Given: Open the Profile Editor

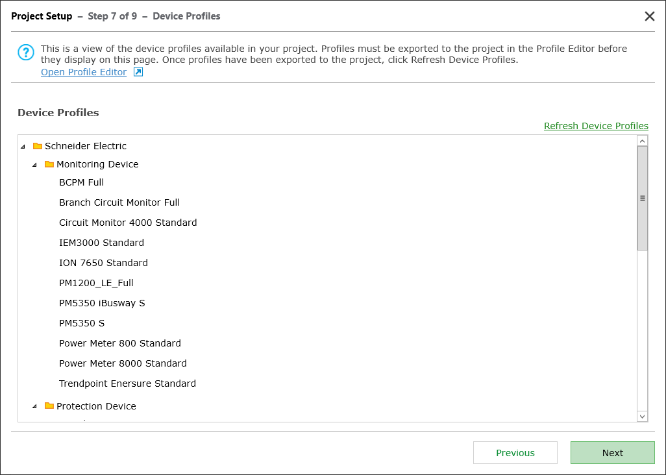Looking at the screenshot, I should 84,72.
